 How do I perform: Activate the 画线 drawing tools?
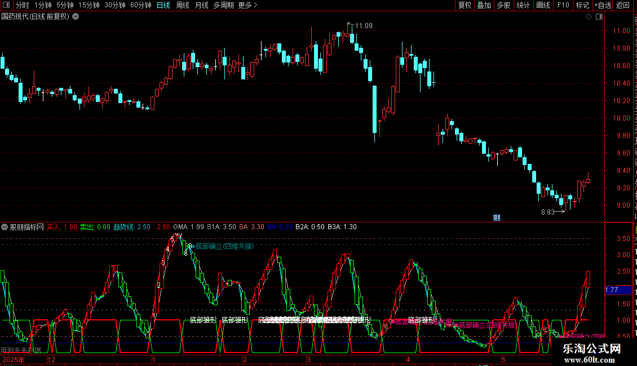point(543,5)
